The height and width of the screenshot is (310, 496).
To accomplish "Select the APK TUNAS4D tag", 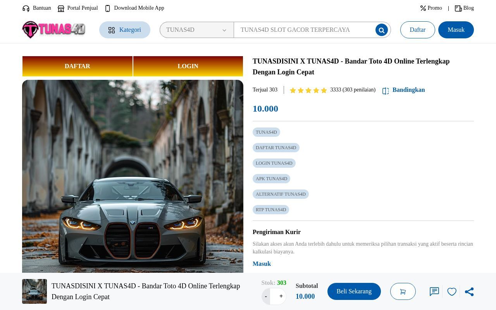I will 271,179.
